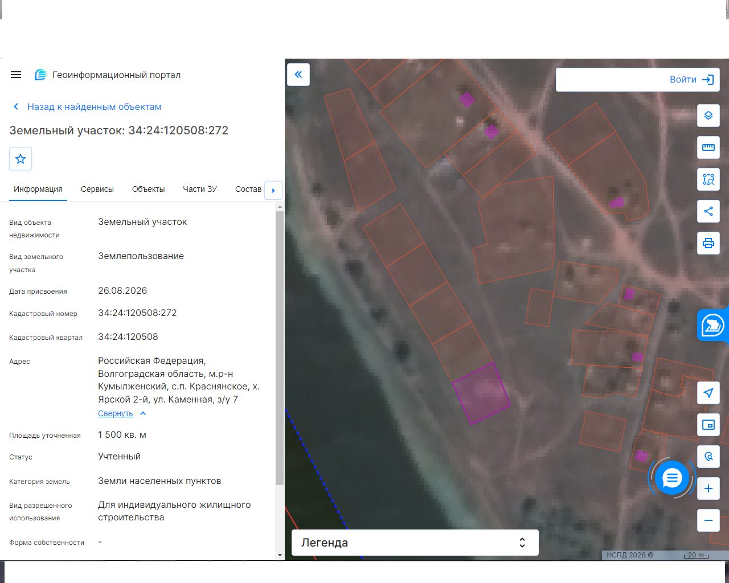The width and height of the screenshot is (729, 583).
Task: Activate the area search selection tool
Action: 708,179
